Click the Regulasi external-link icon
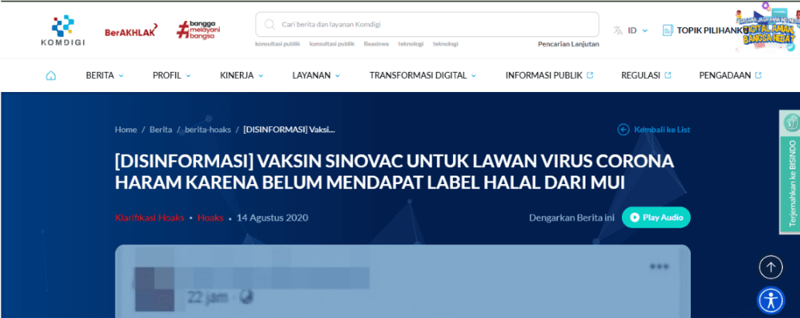 (668, 75)
